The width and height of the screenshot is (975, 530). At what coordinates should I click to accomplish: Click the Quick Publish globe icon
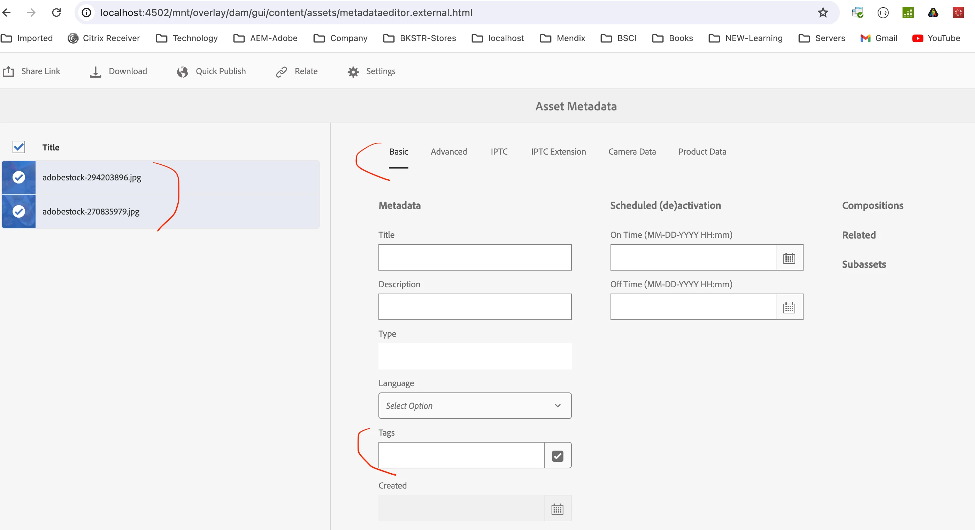coord(183,71)
